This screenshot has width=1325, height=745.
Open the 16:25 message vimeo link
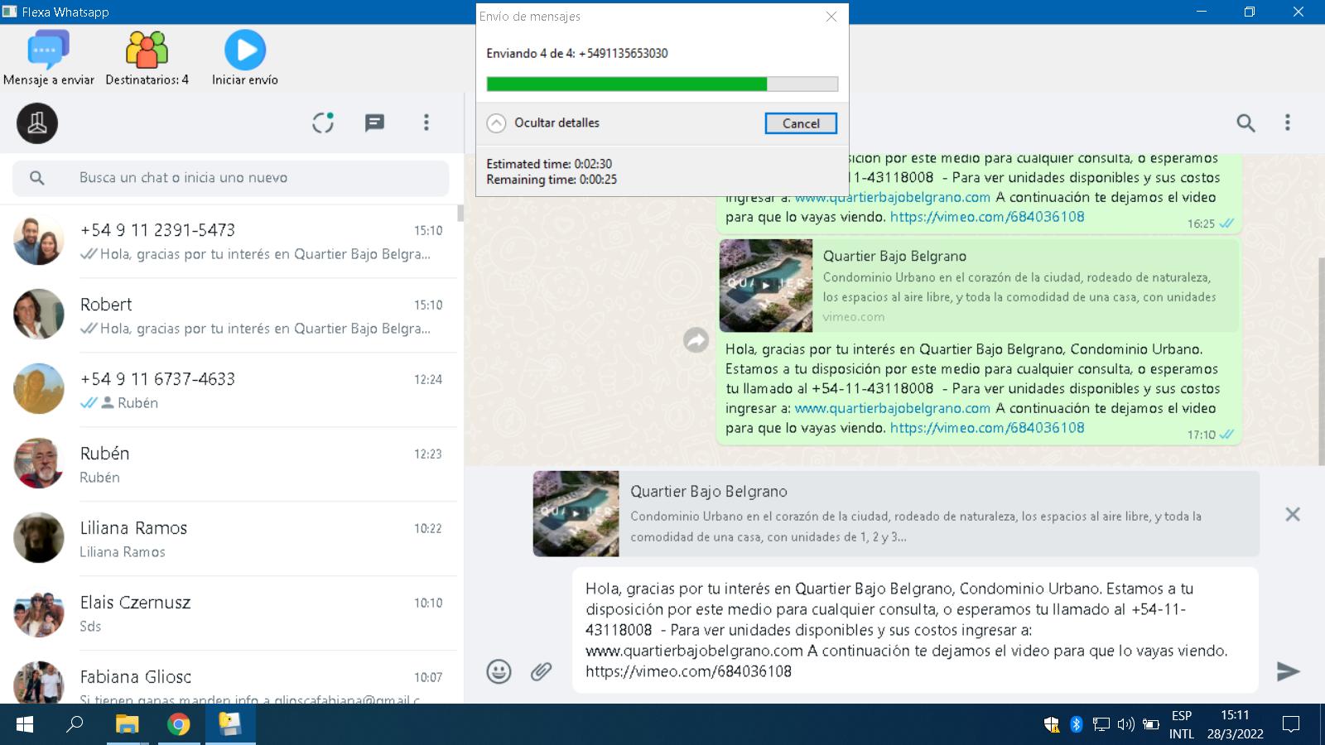[987, 217]
